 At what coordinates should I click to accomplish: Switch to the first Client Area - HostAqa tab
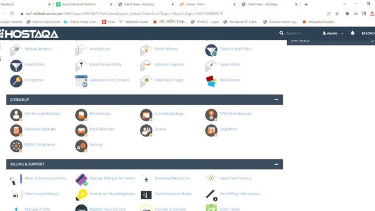tap(146, 4)
